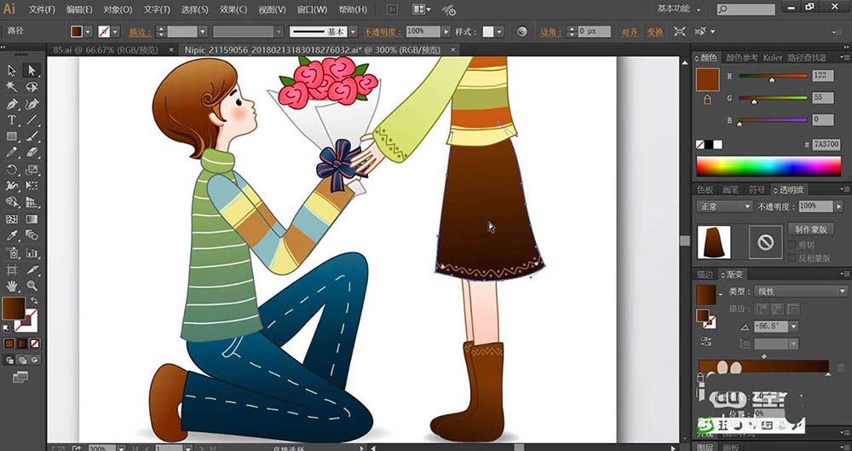The width and height of the screenshot is (852, 451).
Task: Select the Type tool
Action: [x=11, y=120]
